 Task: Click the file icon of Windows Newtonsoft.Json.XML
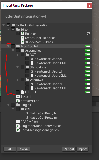point(32,88)
